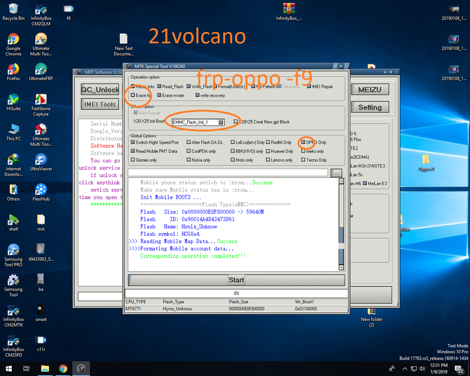
Task: Check X20X25 Creat New gpt Block
Action: click(235, 121)
